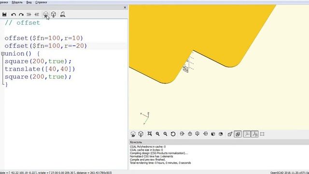Toggle Show Edges
309x174 pixels.
pos(262,134)
